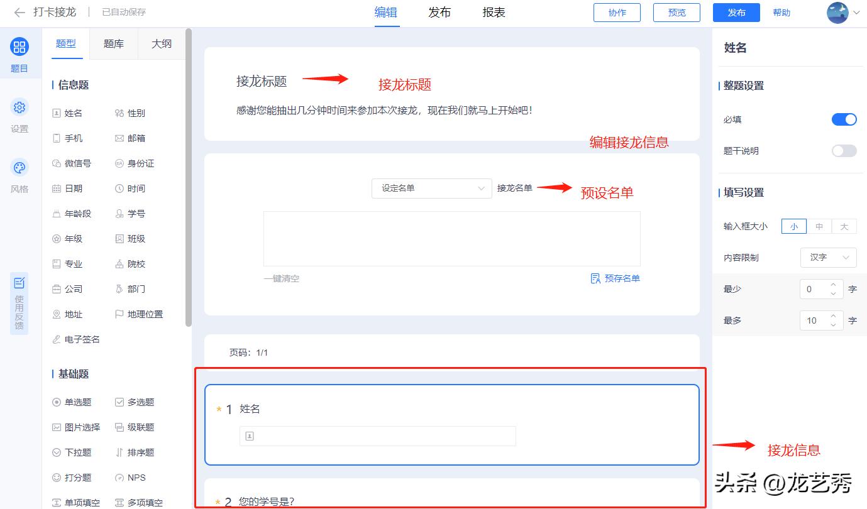Click the 姓名 answer input field

pyautogui.click(x=377, y=436)
